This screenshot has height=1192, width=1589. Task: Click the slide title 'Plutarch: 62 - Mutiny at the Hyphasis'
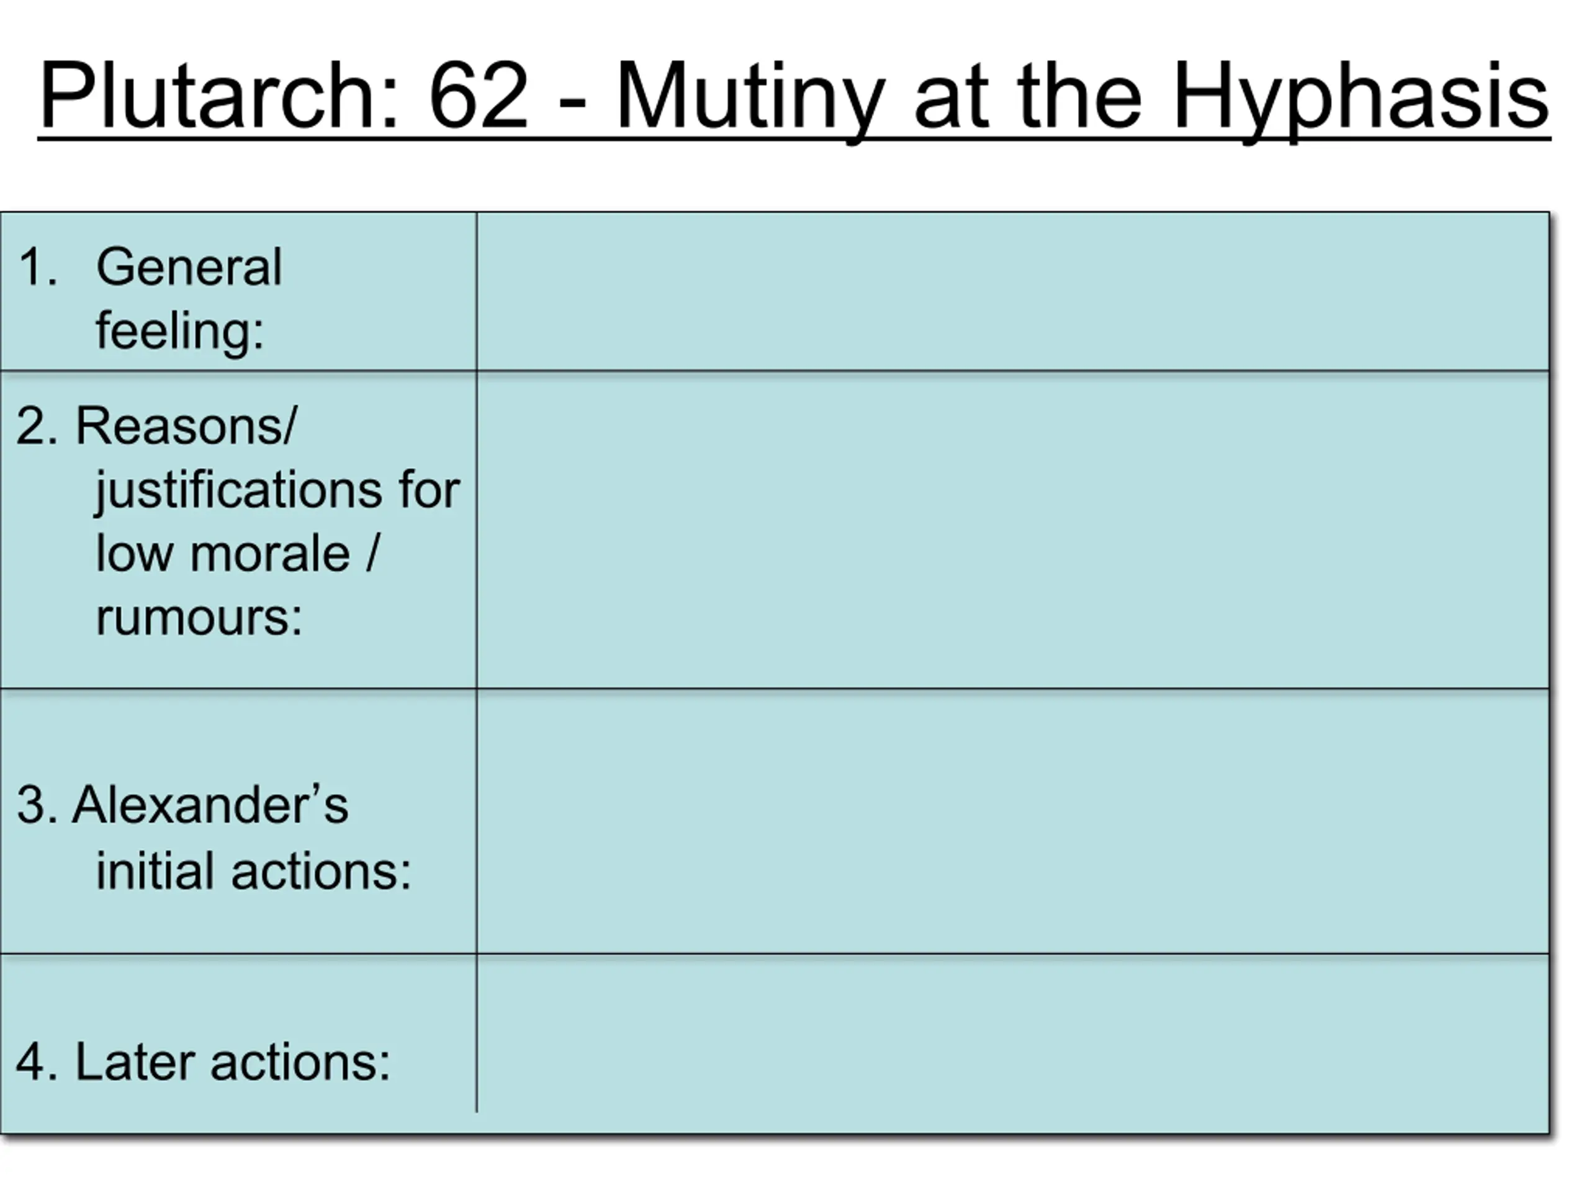[x=794, y=99]
